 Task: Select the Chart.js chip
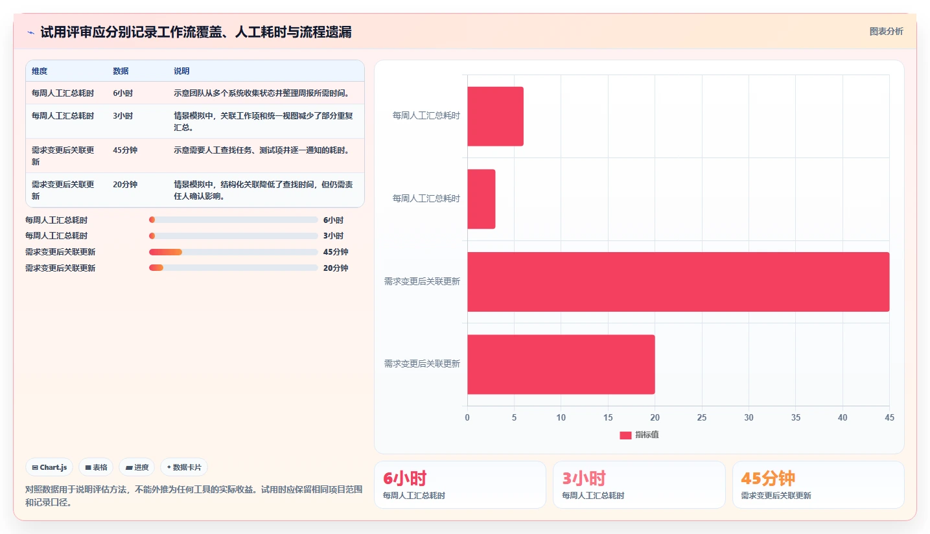click(x=49, y=467)
